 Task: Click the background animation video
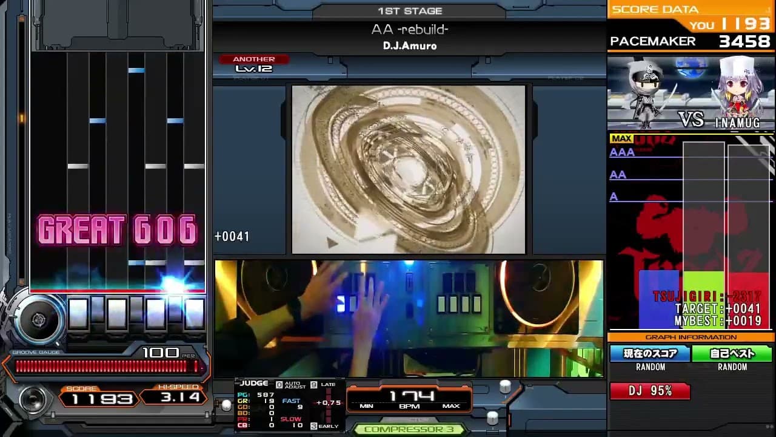click(409, 169)
